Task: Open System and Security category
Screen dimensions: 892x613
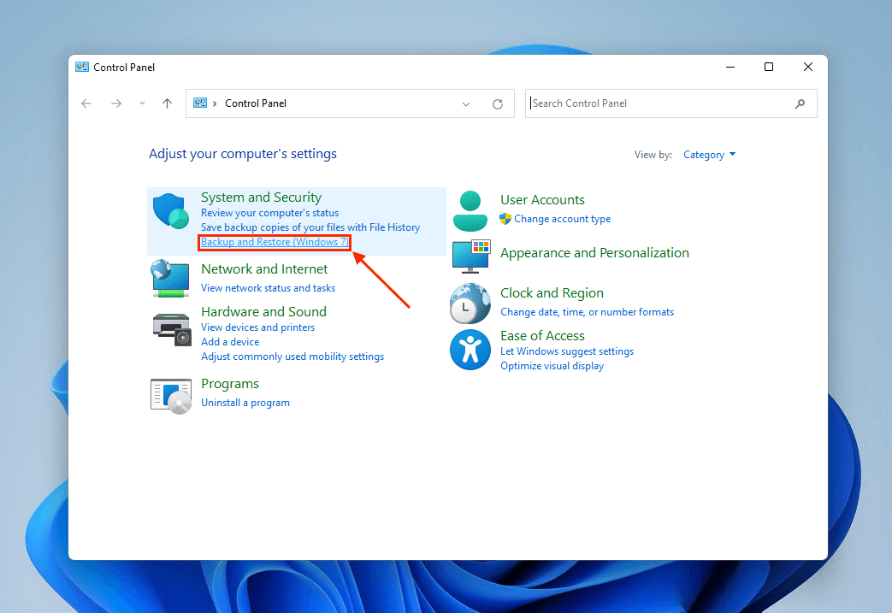Action: point(261,197)
